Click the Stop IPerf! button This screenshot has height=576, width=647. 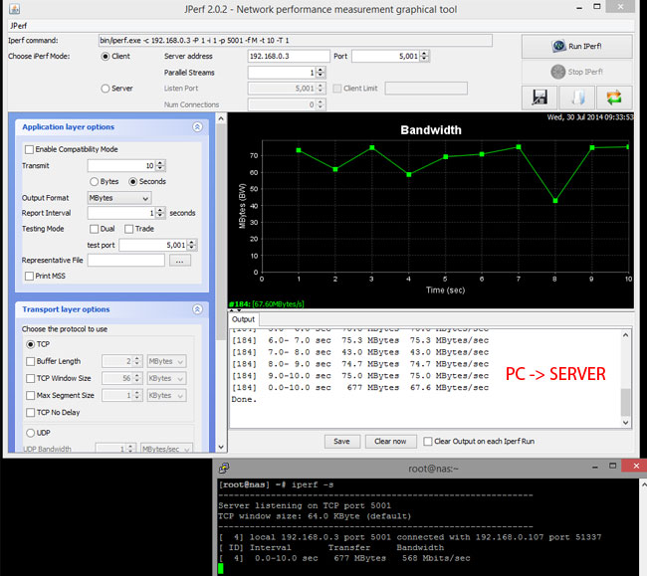tap(577, 72)
